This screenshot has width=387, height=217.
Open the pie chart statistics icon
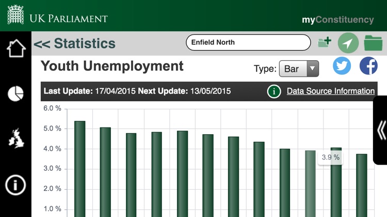15,94
